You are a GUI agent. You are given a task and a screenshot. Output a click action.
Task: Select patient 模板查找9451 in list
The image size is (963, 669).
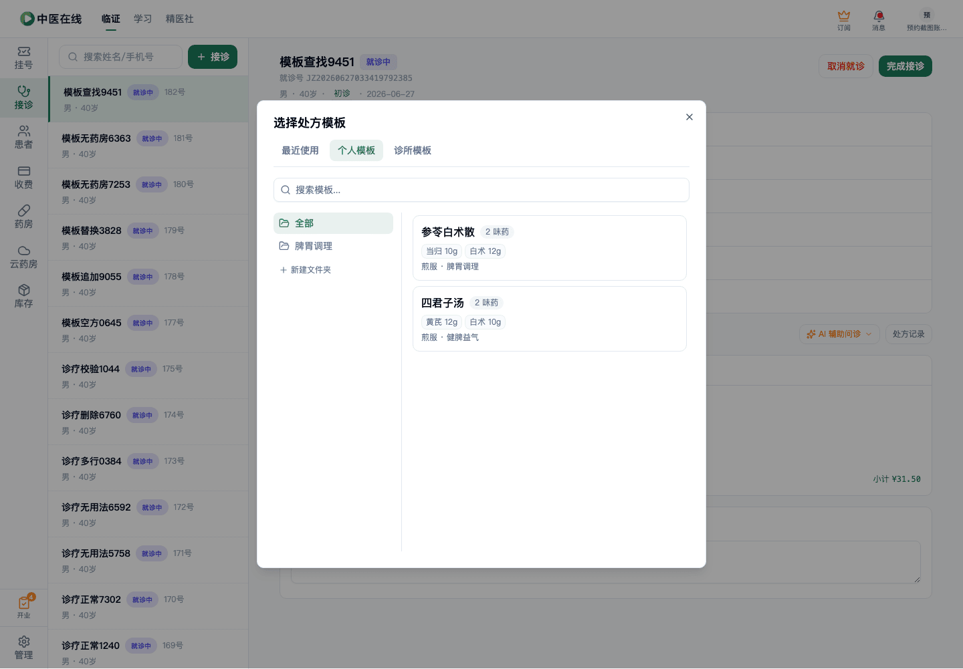[x=148, y=99]
